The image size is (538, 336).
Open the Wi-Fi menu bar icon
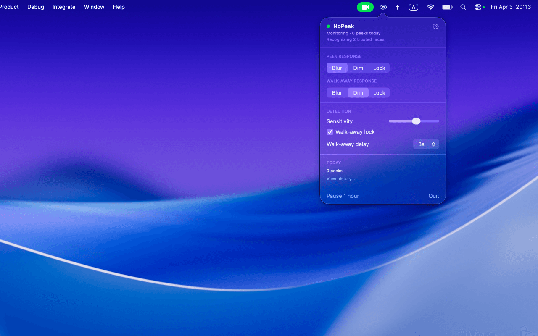click(x=430, y=7)
